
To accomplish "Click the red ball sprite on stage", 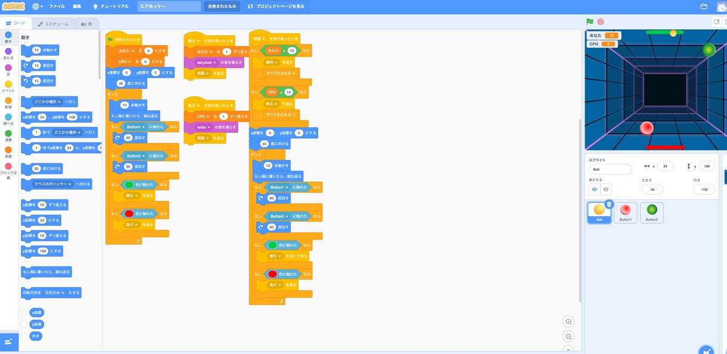I will [647, 128].
